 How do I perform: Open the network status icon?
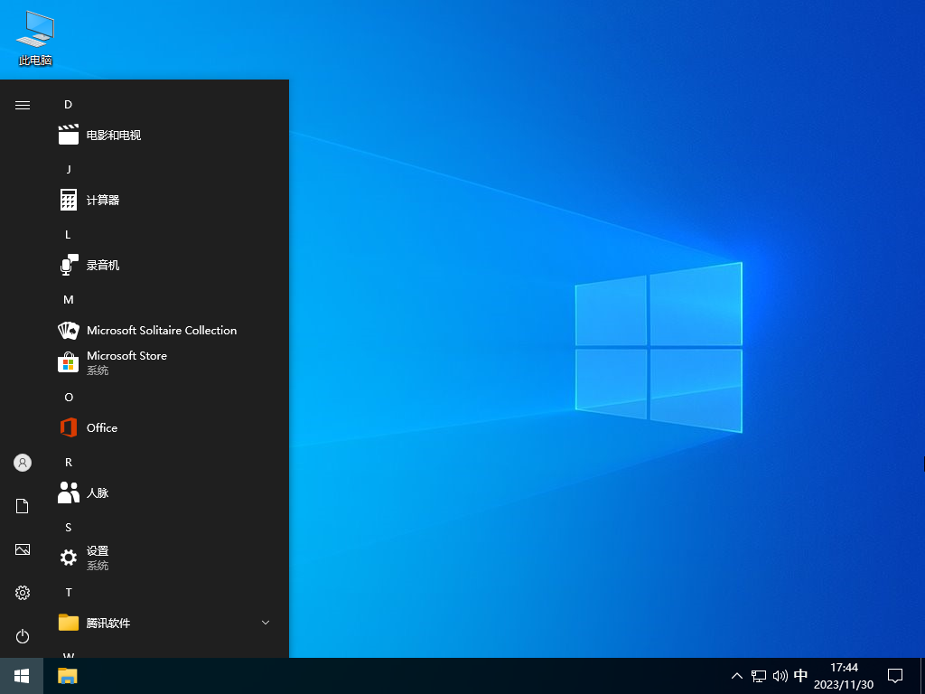point(758,675)
